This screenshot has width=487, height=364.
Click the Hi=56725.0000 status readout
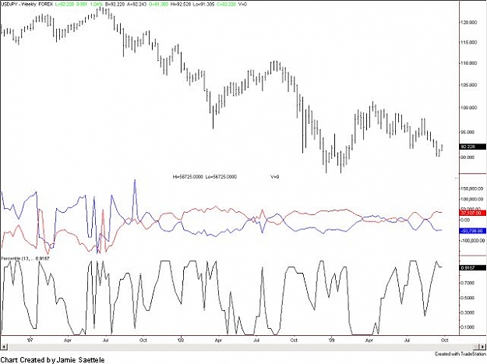188,177
